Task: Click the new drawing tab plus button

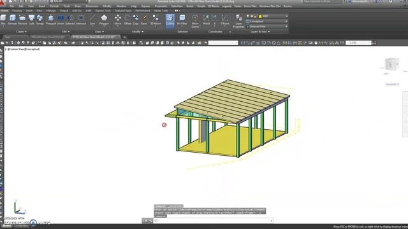Action: point(125,37)
